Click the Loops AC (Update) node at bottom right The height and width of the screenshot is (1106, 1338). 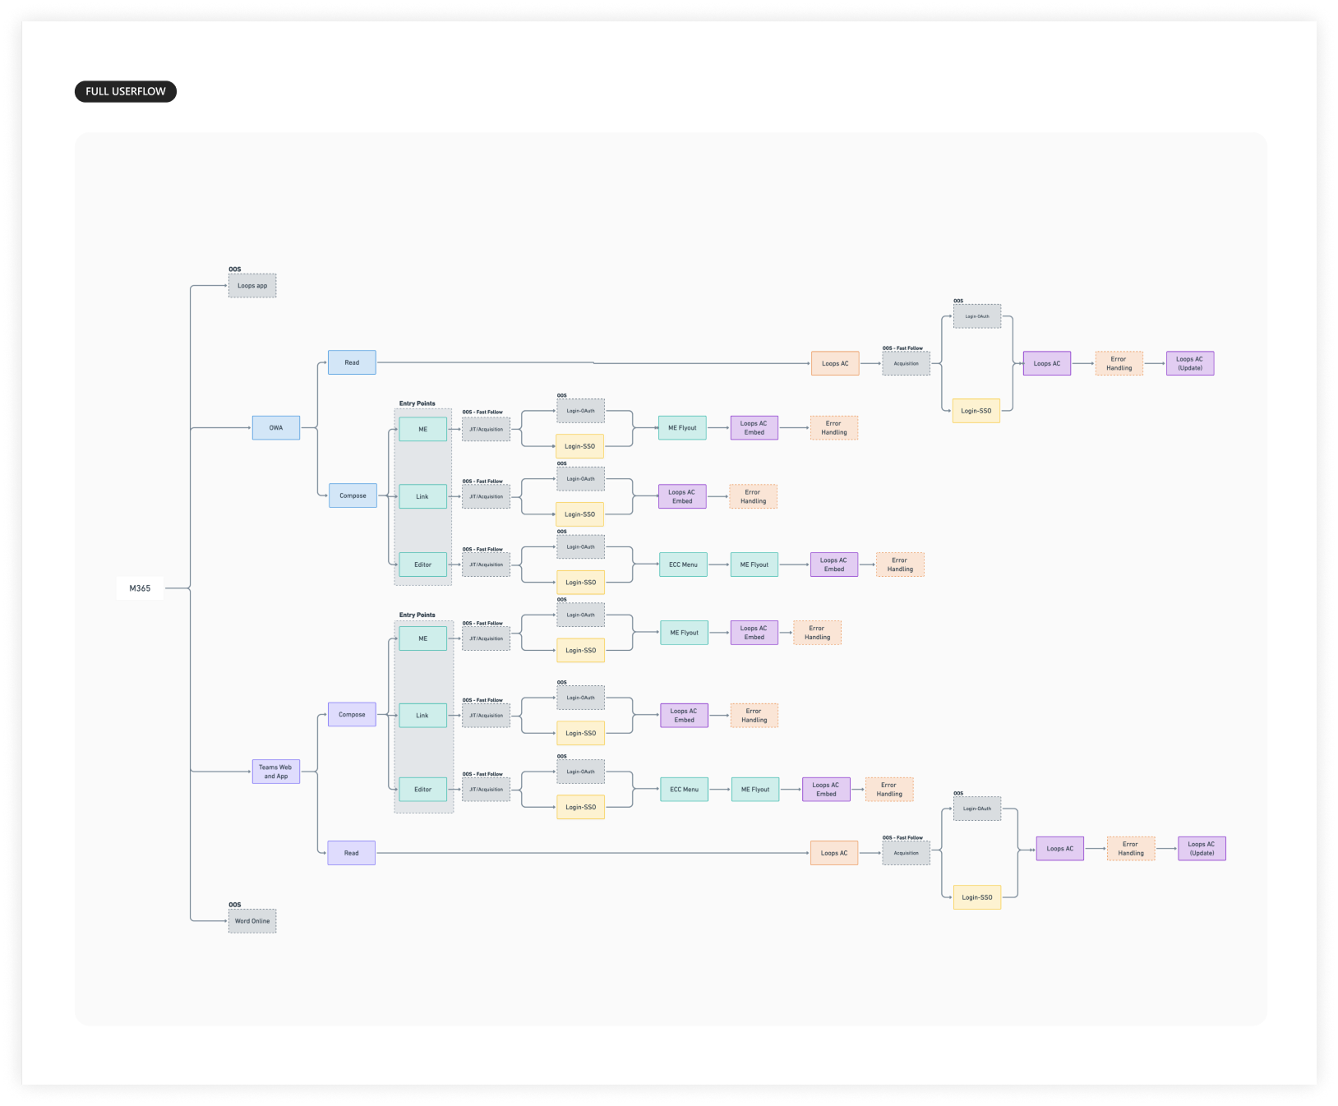(x=1202, y=848)
